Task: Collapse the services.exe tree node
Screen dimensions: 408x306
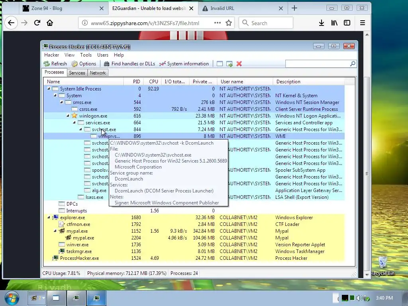Action: coord(74,122)
